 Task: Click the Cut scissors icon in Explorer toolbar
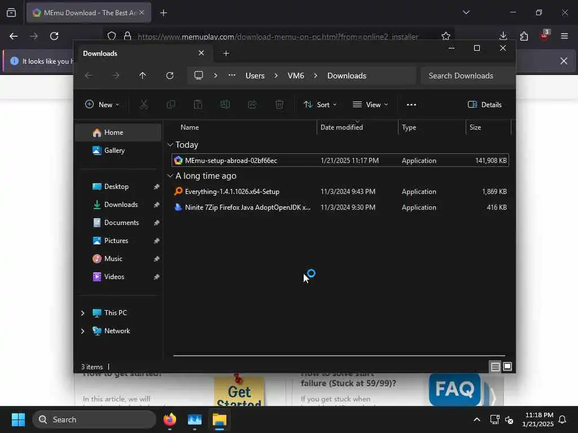[x=144, y=104]
